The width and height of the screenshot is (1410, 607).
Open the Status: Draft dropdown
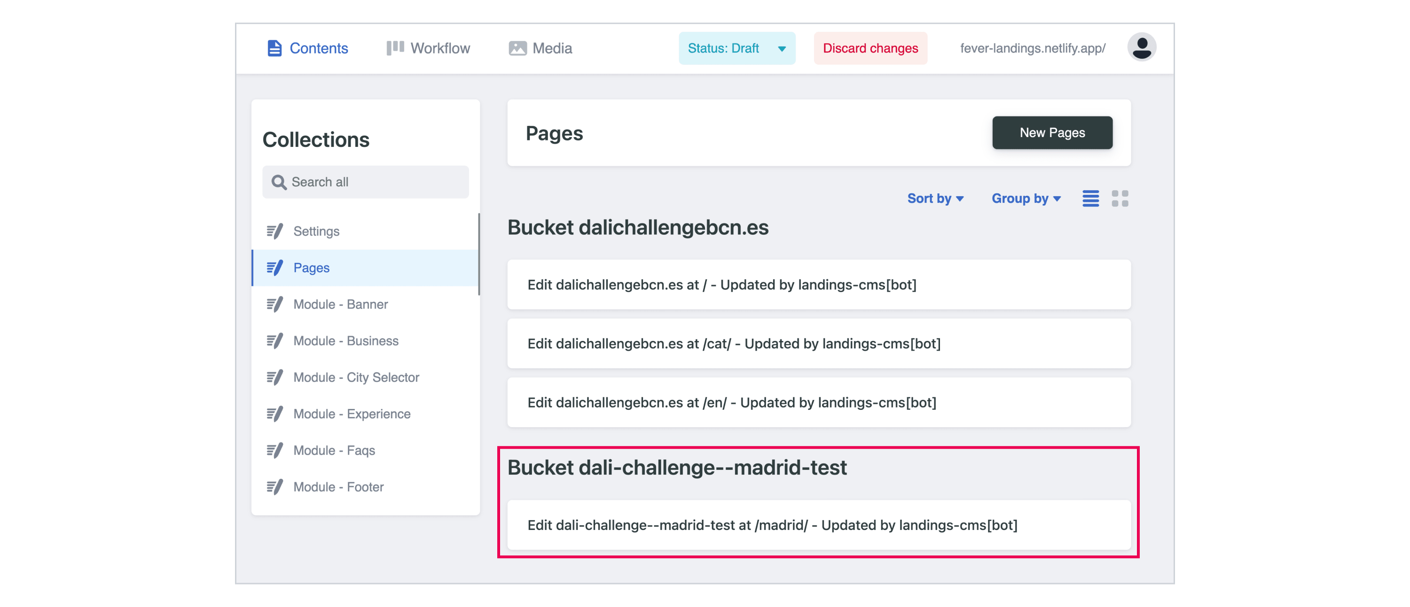[737, 48]
